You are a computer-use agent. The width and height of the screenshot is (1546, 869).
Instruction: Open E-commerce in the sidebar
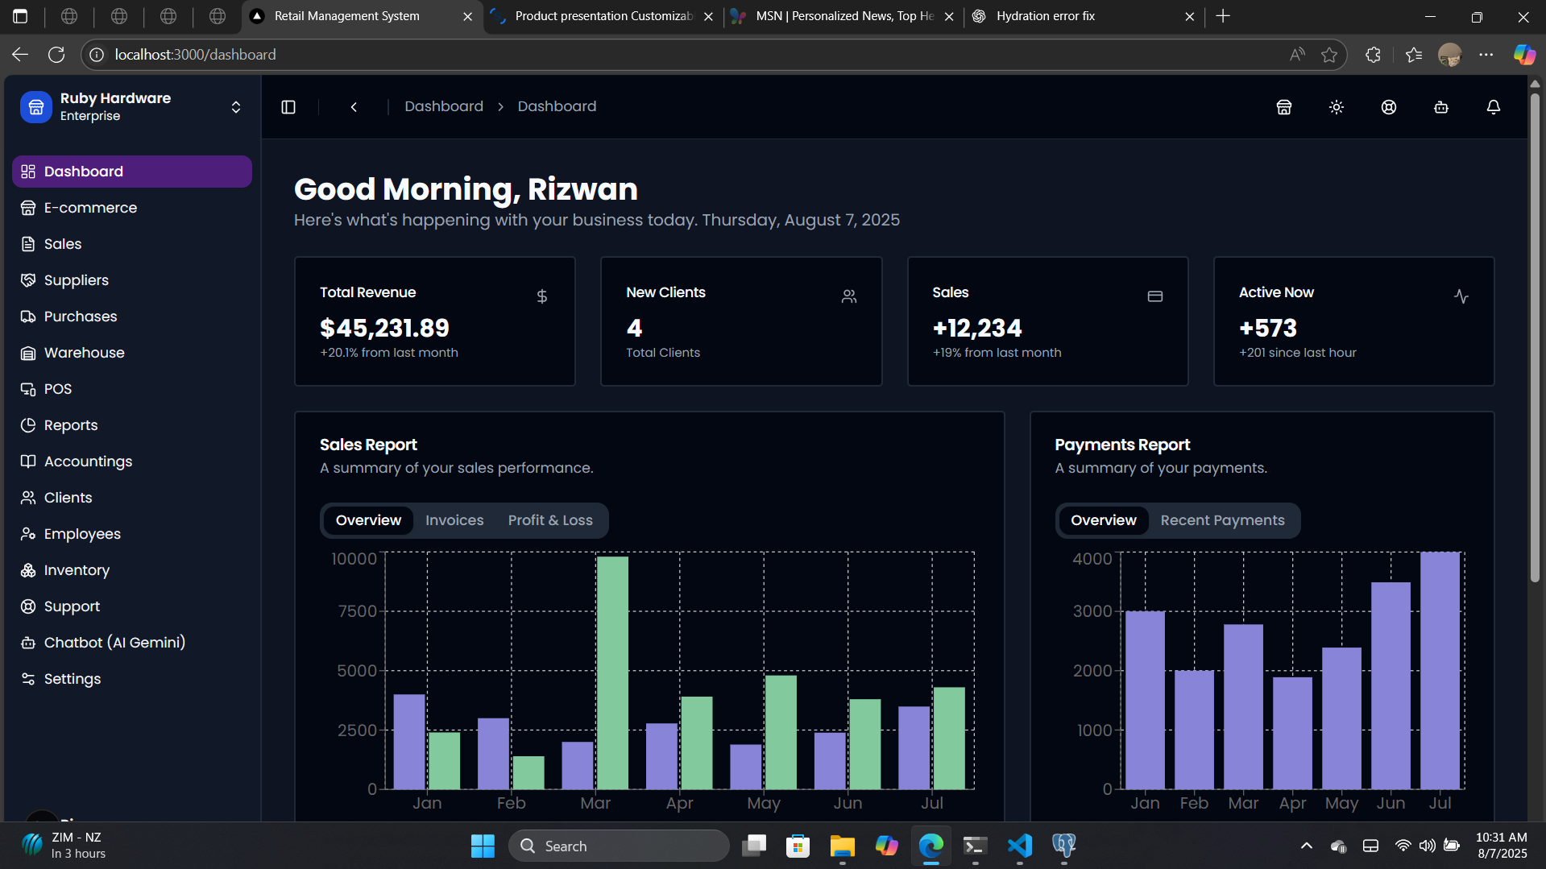[132, 208]
